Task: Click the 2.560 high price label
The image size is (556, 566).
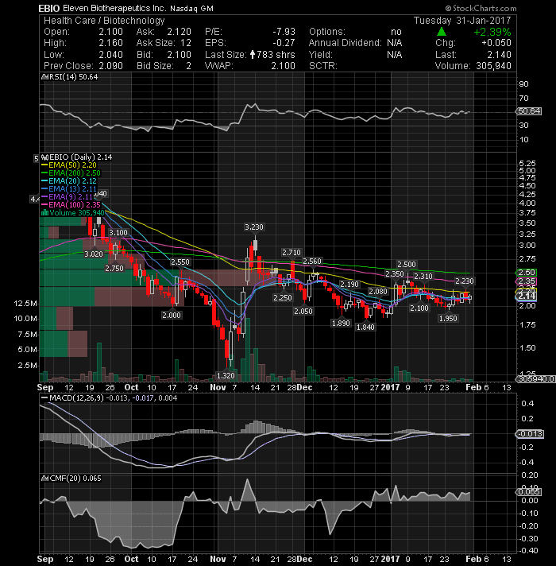Action: [x=312, y=262]
